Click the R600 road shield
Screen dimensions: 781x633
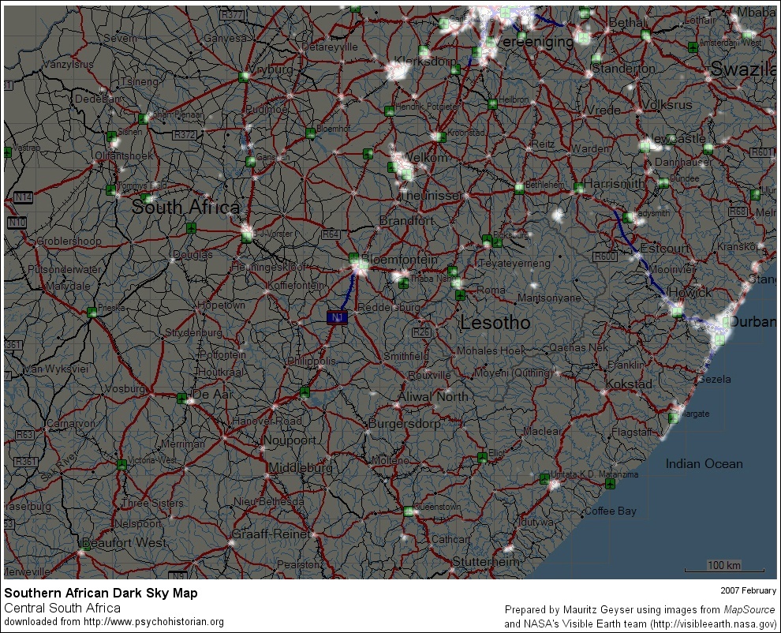[605, 257]
